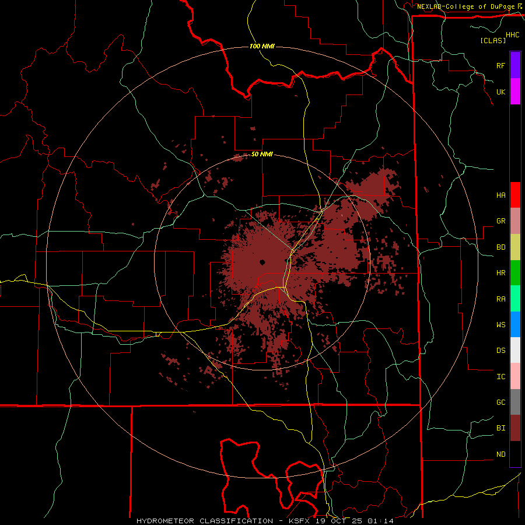525x525 pixels.
Task: Click the RA legend label
Action: tap(501, 299)
